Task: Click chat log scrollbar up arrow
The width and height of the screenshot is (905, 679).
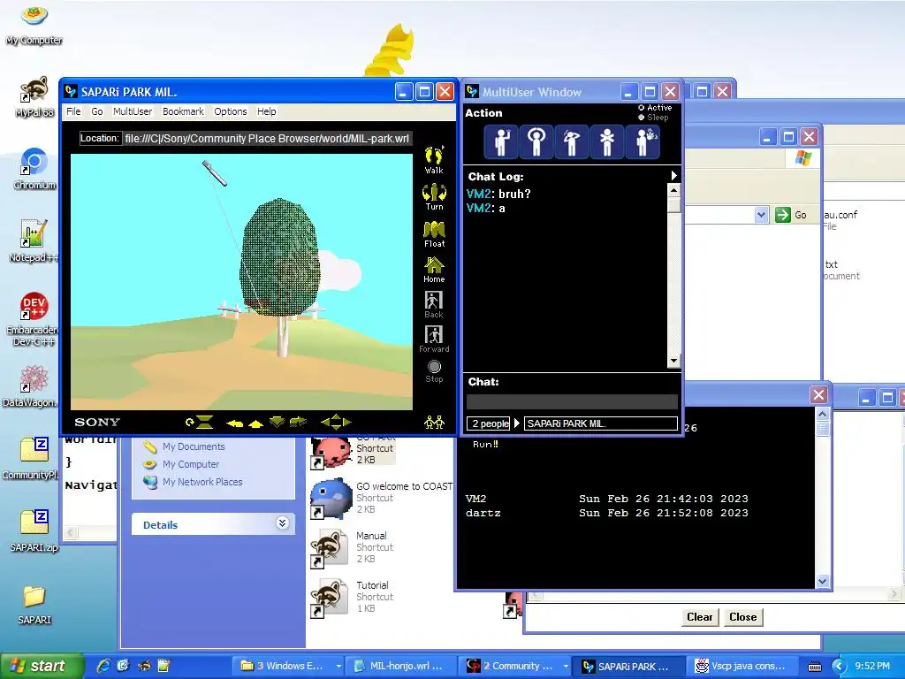Action: pyautogui.click(x=673, y=190)
